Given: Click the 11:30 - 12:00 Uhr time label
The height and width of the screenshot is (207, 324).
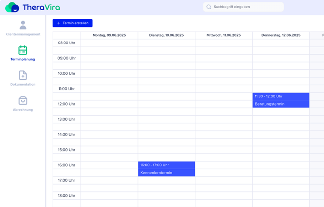Looking at the screenshot, I should point(268,96).
